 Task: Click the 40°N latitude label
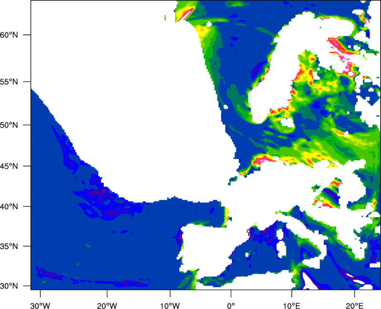pyautogui.click(x=9, y=206)
